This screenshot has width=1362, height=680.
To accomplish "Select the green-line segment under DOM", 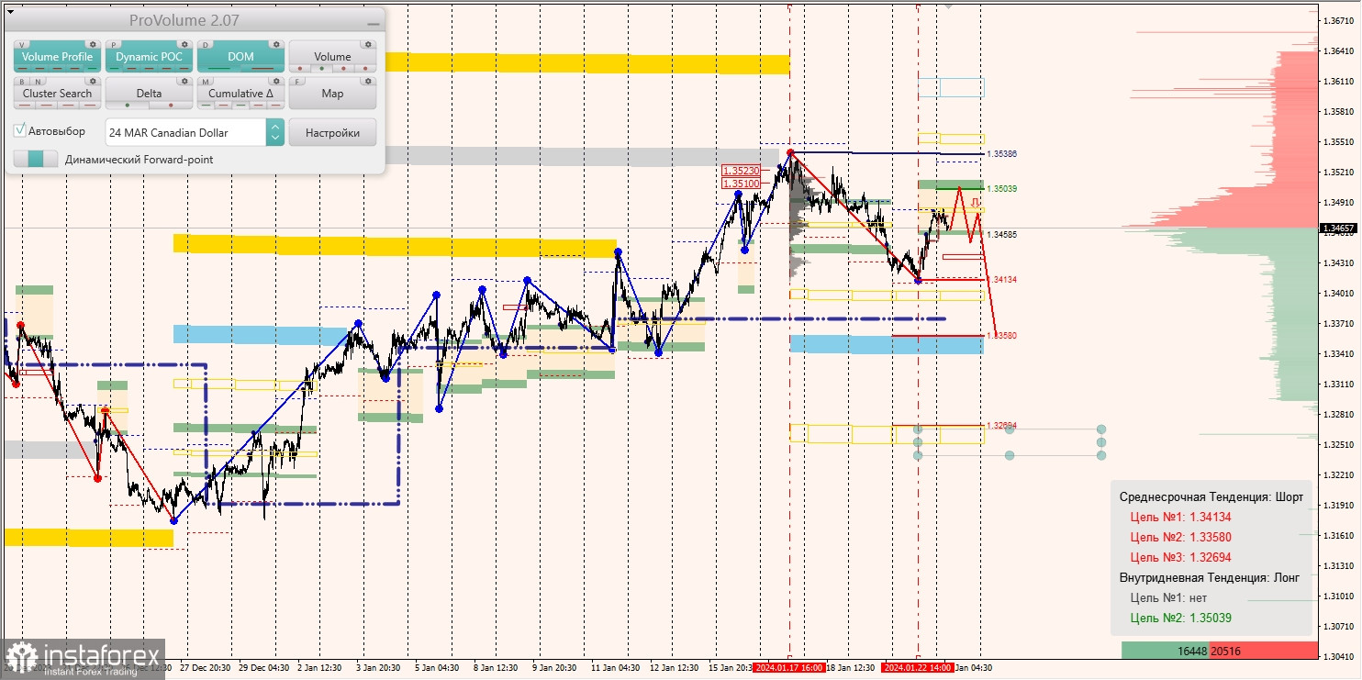I will click(219, 69).
